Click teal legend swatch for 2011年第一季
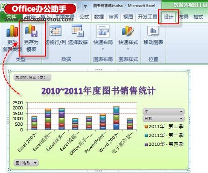The image size is (208, 173). (x=146, y=136)
